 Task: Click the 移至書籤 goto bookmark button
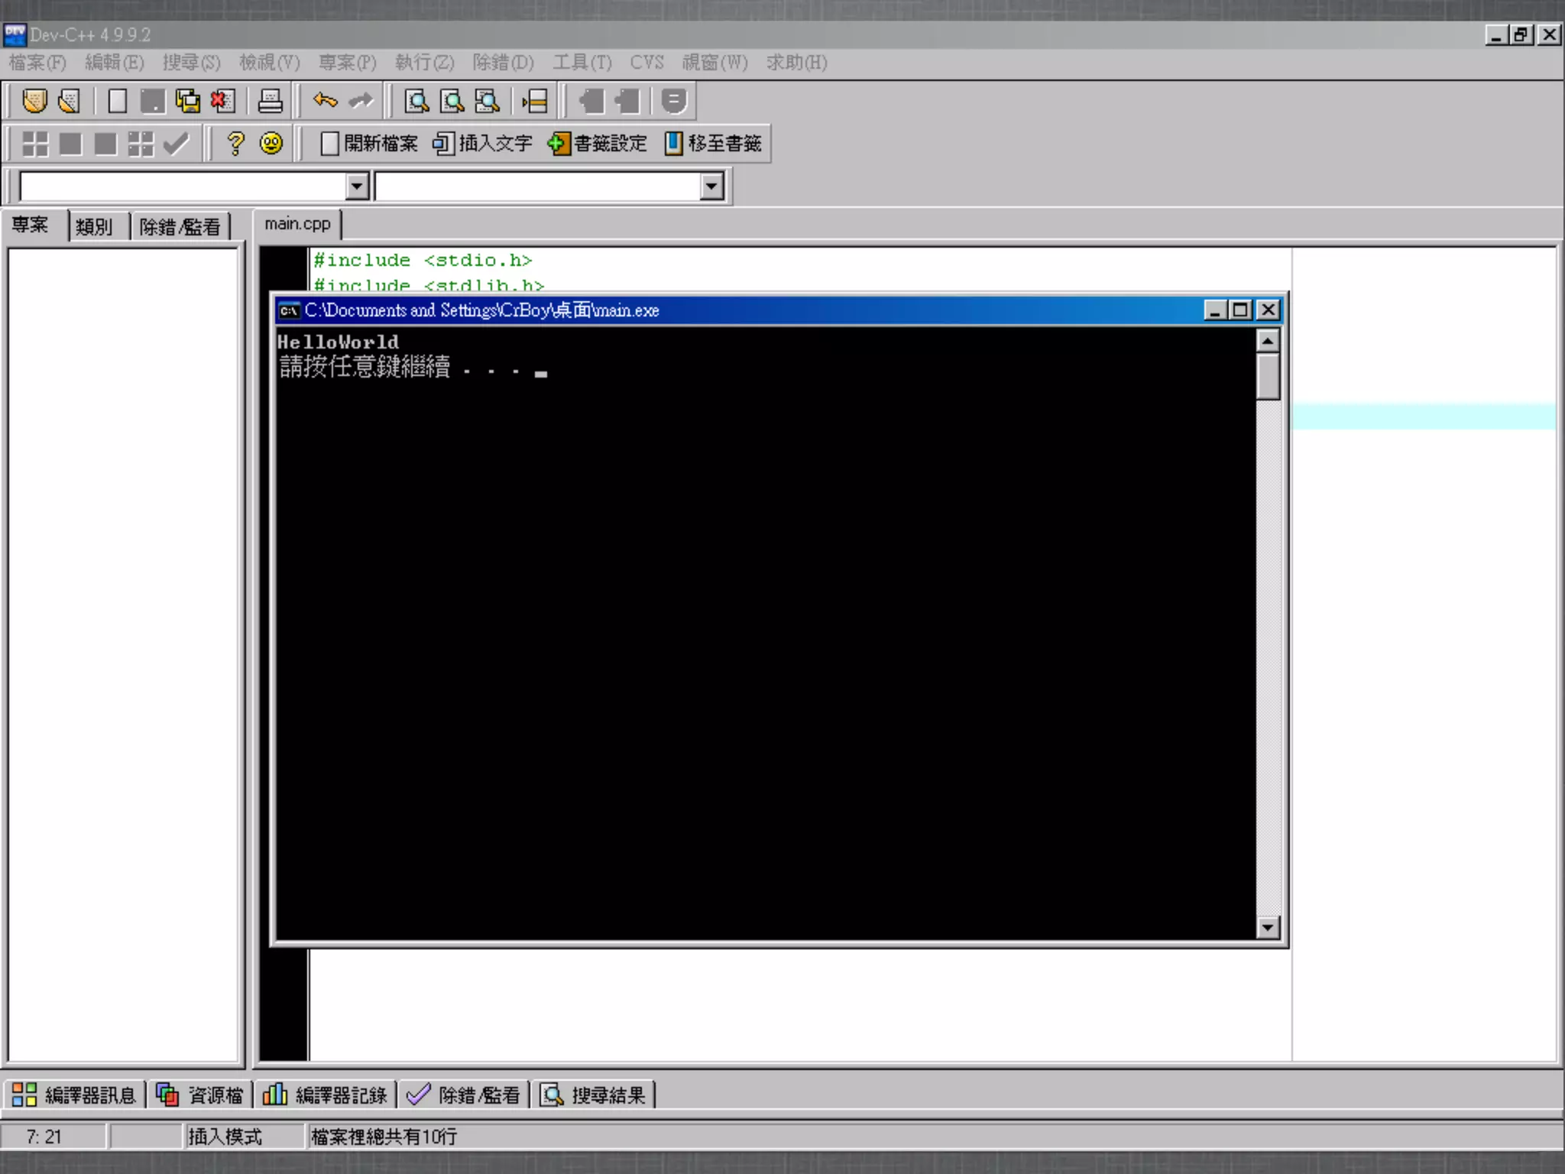pos(713,143)
